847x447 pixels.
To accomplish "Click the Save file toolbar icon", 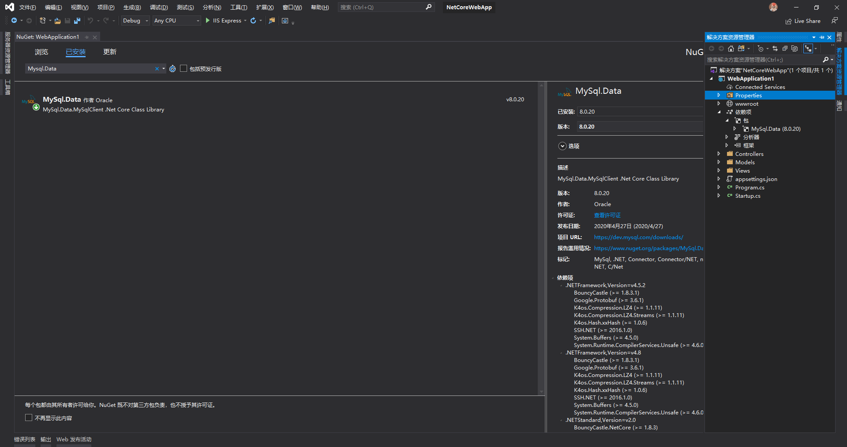I will pos(67,21).
